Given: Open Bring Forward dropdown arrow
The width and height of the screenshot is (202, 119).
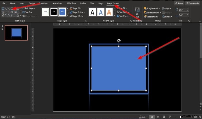Looking at the screenshot, I should (160, 8).
